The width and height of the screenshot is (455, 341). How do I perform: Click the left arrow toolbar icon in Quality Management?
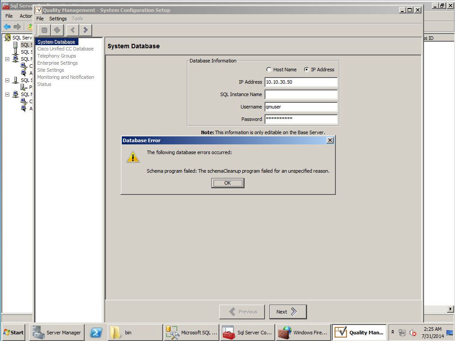click(x=73, y=30)
